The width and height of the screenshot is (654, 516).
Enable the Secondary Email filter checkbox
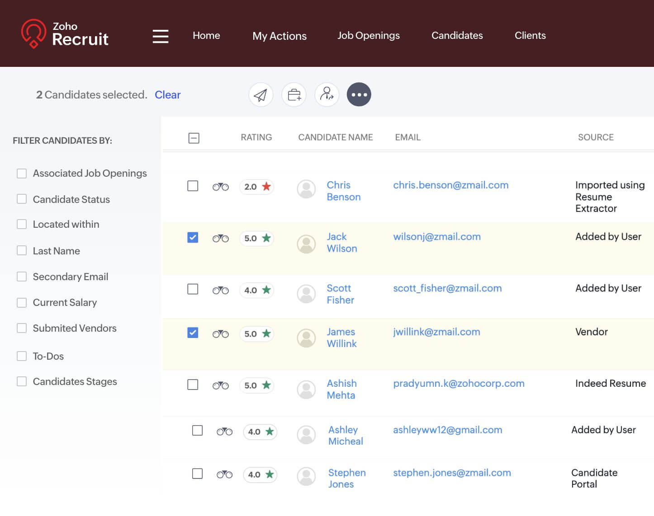pos(22,277)
